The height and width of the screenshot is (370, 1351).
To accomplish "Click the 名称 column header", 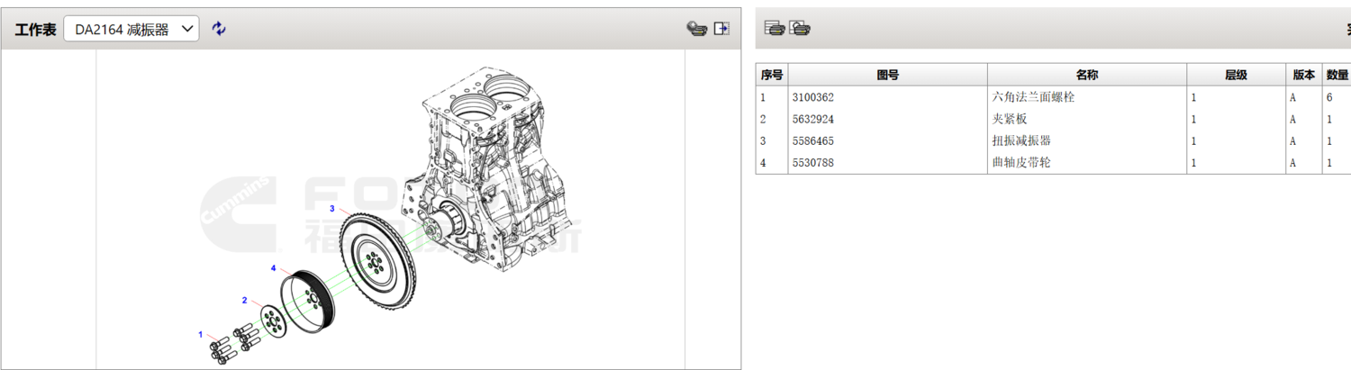I will [1086, 75].
